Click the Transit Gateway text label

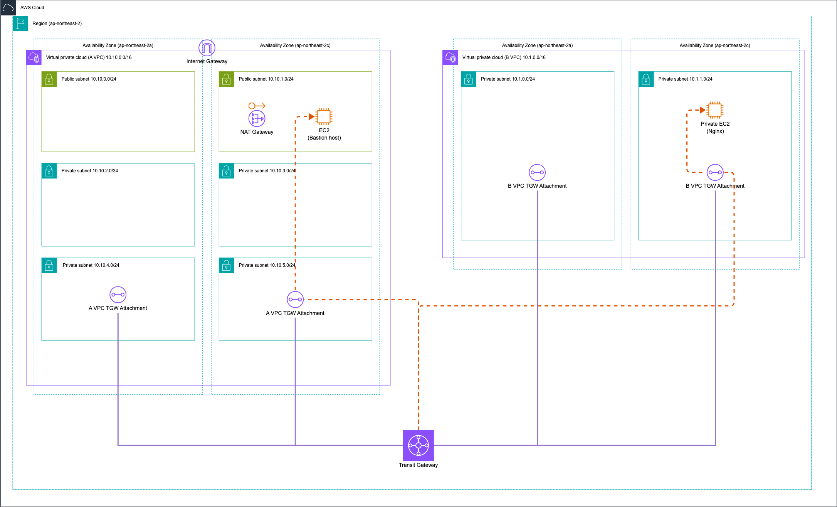coord(418,465)
